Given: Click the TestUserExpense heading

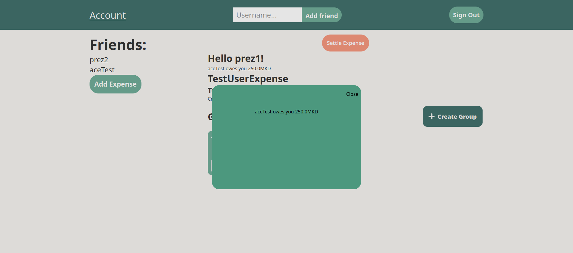Looking at the screenshot, I should [248, 79].
